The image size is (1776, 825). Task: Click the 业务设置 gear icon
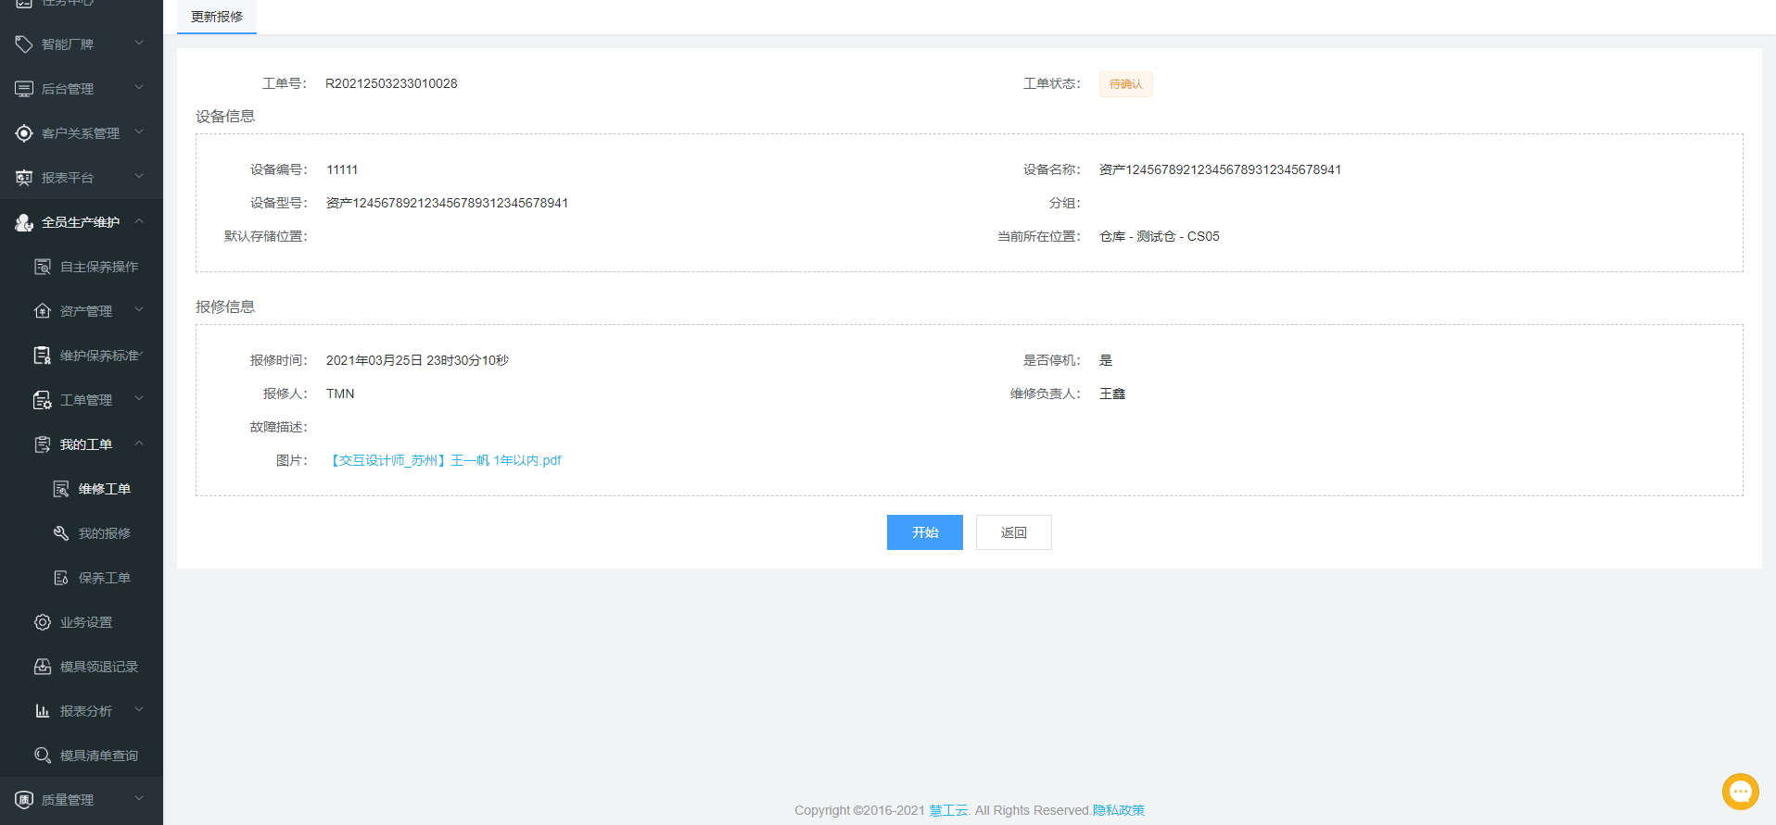coord(43,622)
